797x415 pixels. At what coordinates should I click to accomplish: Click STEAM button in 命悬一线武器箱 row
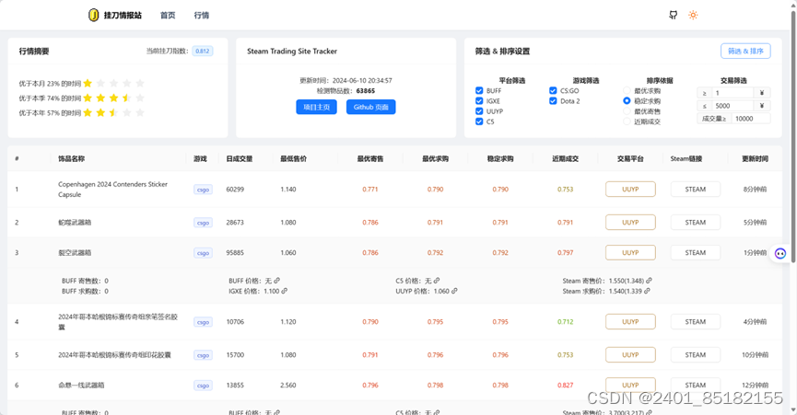click(x=696, y=385)
